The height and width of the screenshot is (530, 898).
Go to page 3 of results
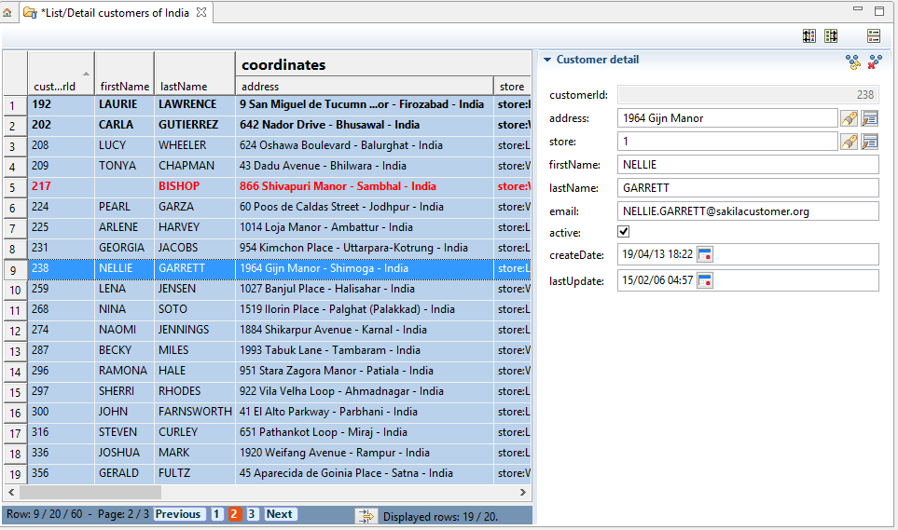[x=252, y=514]
